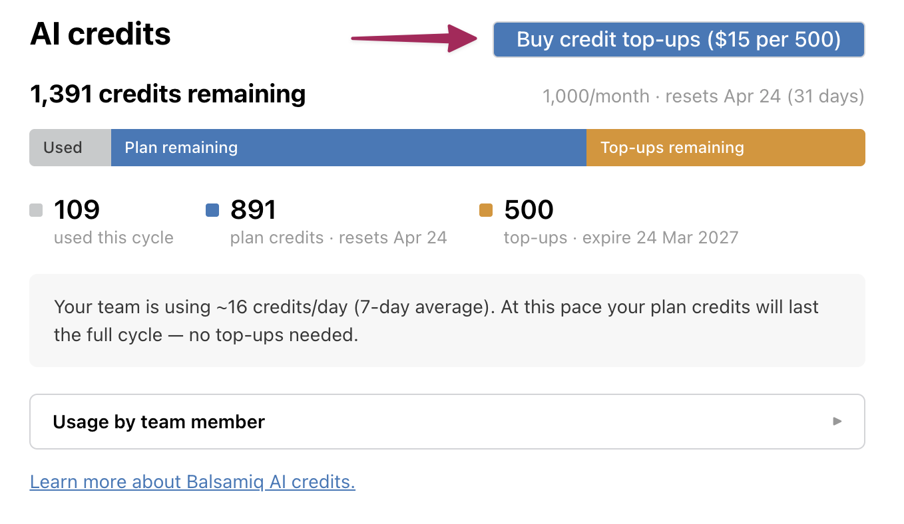Click the team usage pace info box

point(447,321)
